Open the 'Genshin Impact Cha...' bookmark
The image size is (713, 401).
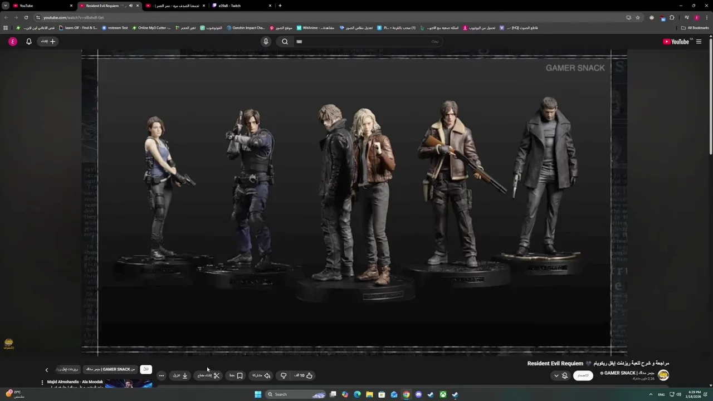pos(246,28)
